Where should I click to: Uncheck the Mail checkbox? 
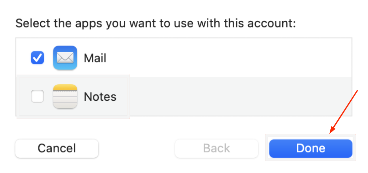point(37,58)
